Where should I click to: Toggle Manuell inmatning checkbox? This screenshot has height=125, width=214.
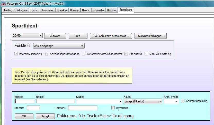pyautogui.click(x=146, y=54)
